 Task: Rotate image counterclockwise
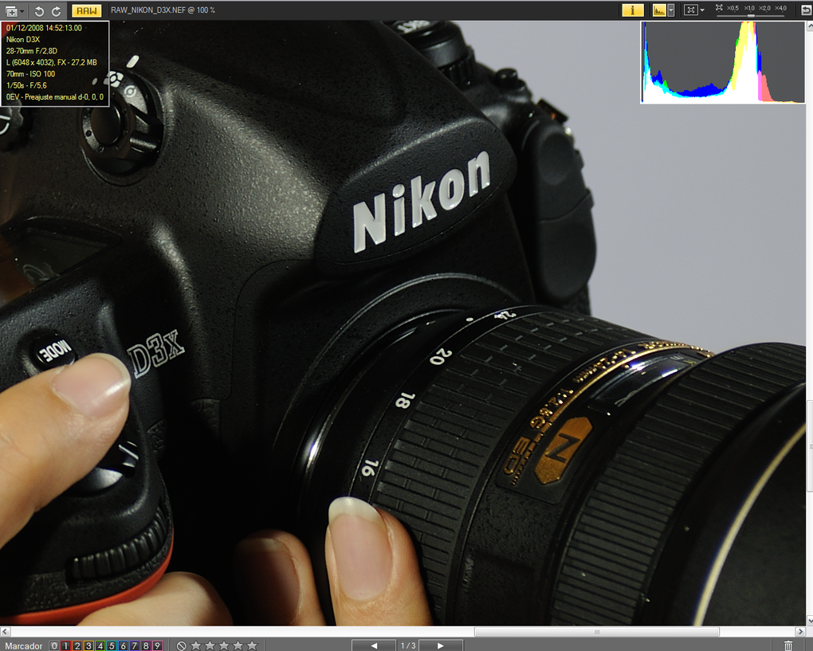(x=39, y=11)
